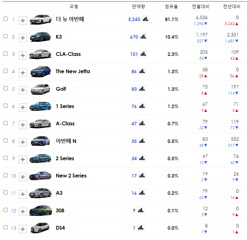Click the 81.1% share value

click(172, 19)
